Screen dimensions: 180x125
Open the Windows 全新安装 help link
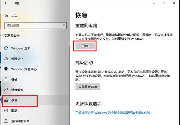tap(113, 112)
